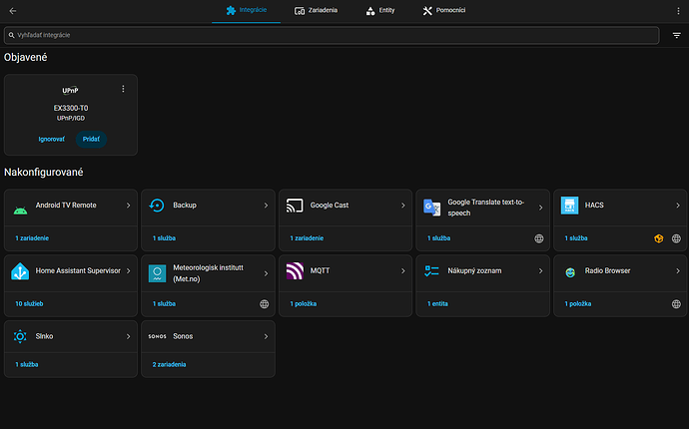This screenshot has width=689, height=429.
Task: Expand the Google Cast chevron
Action: (x=403, y=206)
